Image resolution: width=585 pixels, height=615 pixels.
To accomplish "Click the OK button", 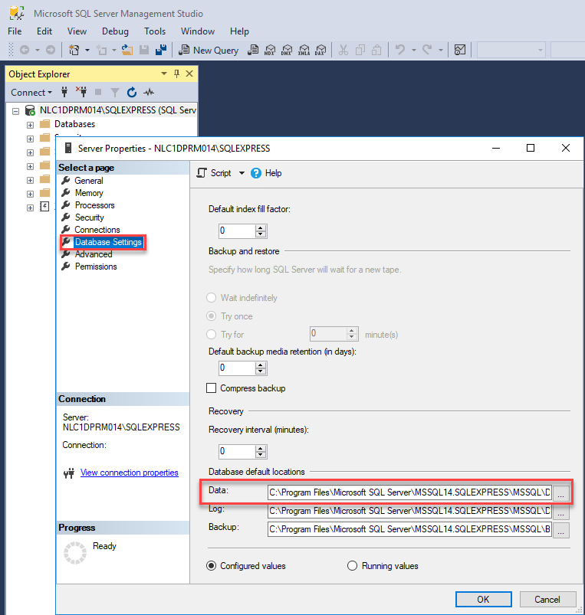I will (x=483, y=599).
